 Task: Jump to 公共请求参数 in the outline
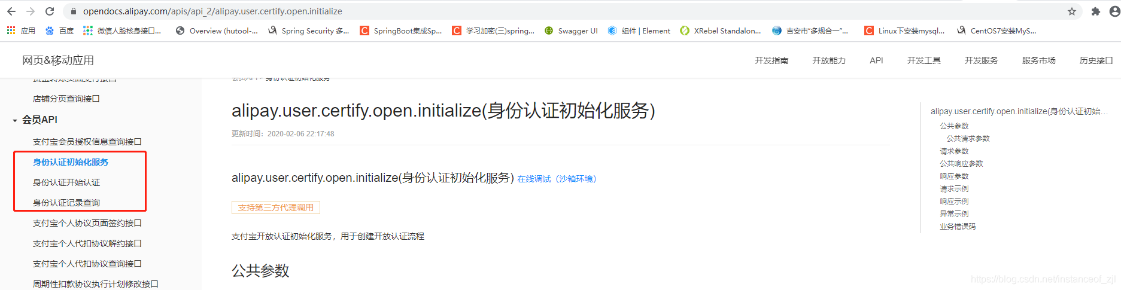[968, 139]
